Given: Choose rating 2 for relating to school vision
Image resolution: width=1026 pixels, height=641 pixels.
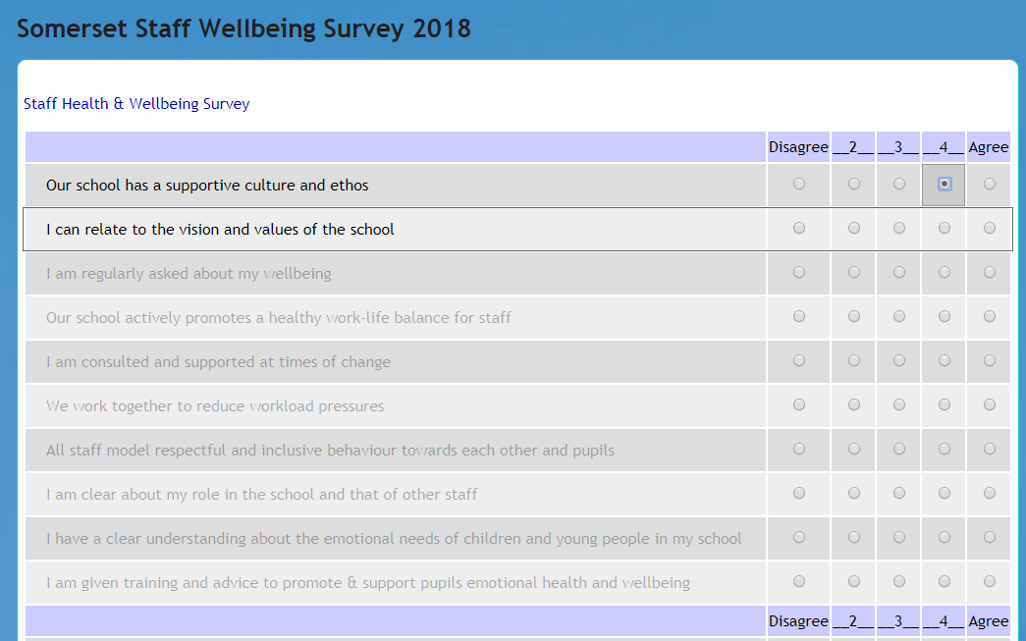Looking at the screenshot, I should tap(851, 229).
